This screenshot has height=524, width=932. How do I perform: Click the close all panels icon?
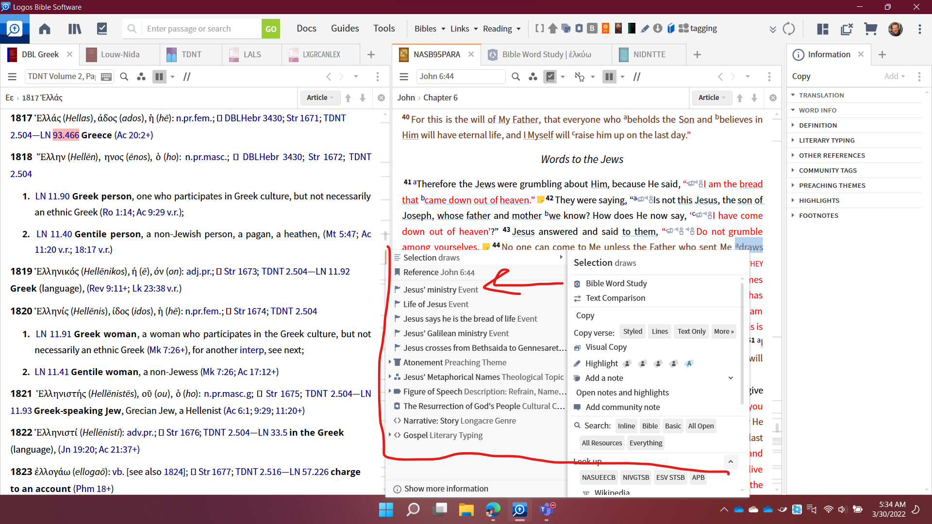click(847, 29)
